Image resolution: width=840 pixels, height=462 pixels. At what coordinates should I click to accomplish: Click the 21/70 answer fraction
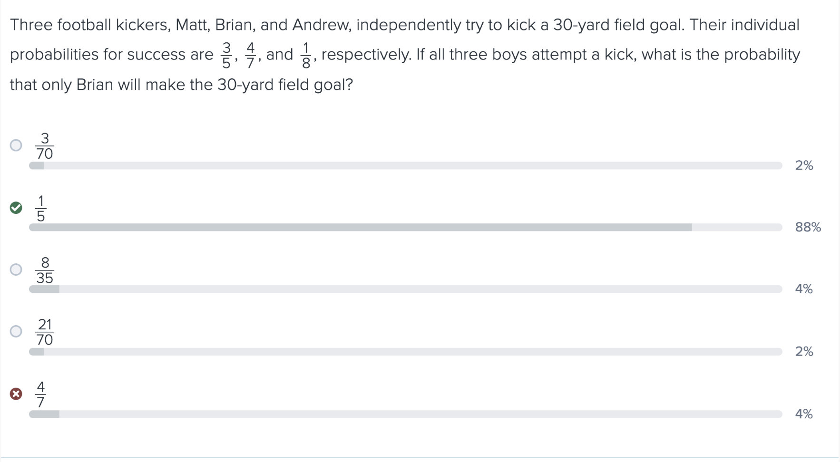[x=45, y=332]
